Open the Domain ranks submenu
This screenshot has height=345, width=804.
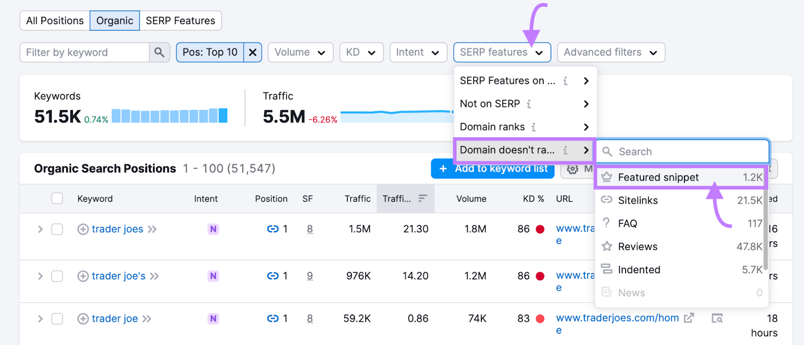point(525,127)
